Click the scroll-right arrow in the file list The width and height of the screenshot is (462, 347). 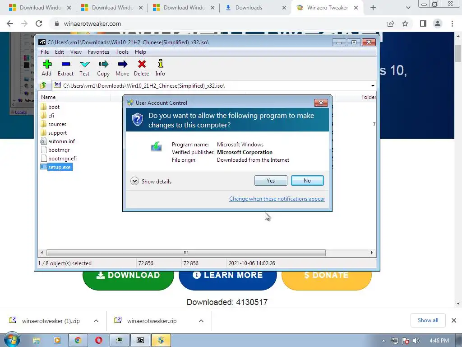[372, 253]
